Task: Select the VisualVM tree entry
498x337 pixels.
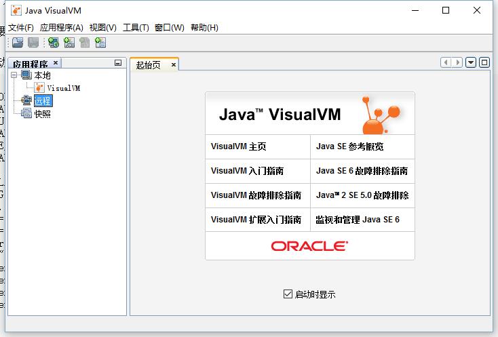Action: [64, 88]
